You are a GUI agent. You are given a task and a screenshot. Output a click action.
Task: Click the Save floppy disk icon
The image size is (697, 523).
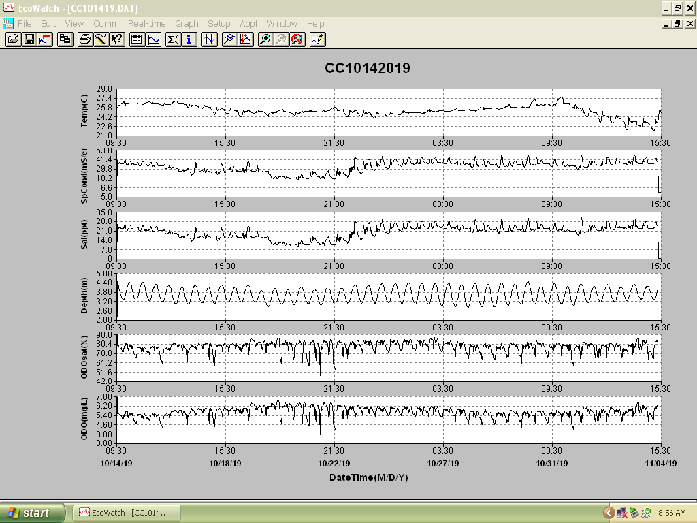click(29, 39)
